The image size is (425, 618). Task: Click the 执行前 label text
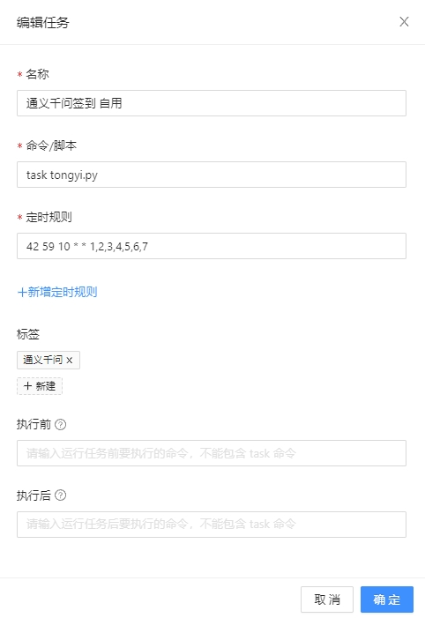34,424
